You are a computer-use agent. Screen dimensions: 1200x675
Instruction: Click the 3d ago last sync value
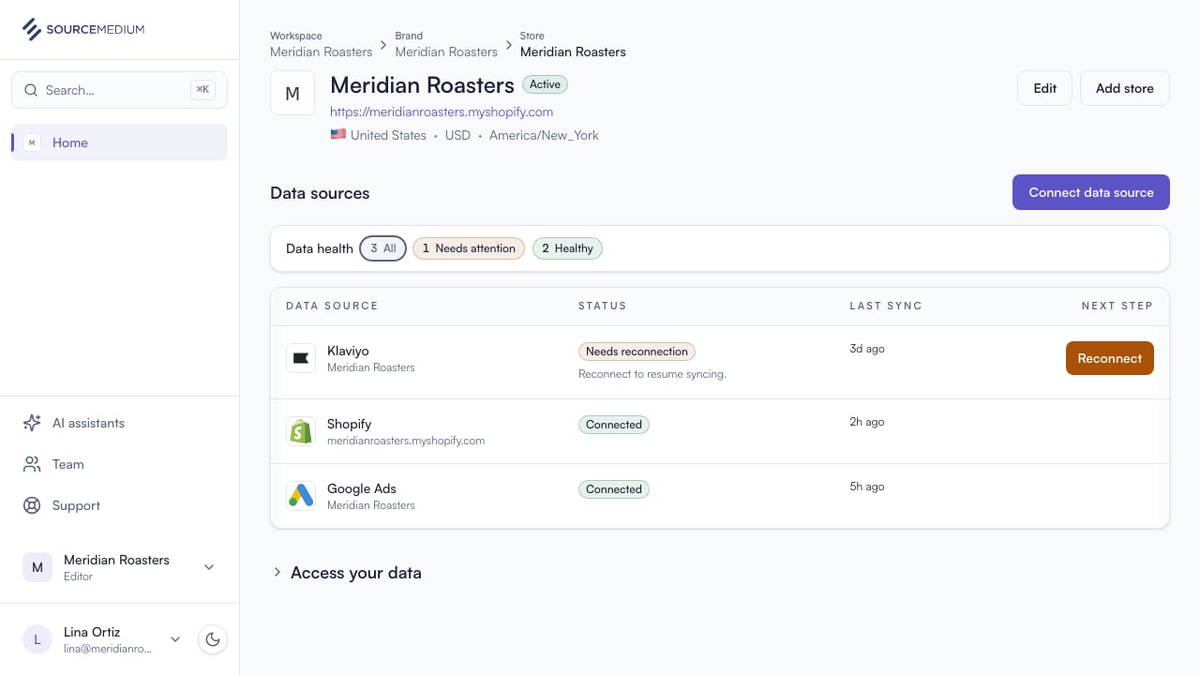click(867, 349)
